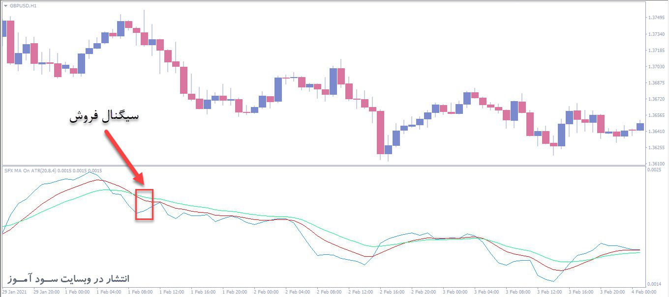Viewport: 669px width, 297px height.
Task: Click the large pink candle at 2 Feb 16:00
Action: [380, 132]
